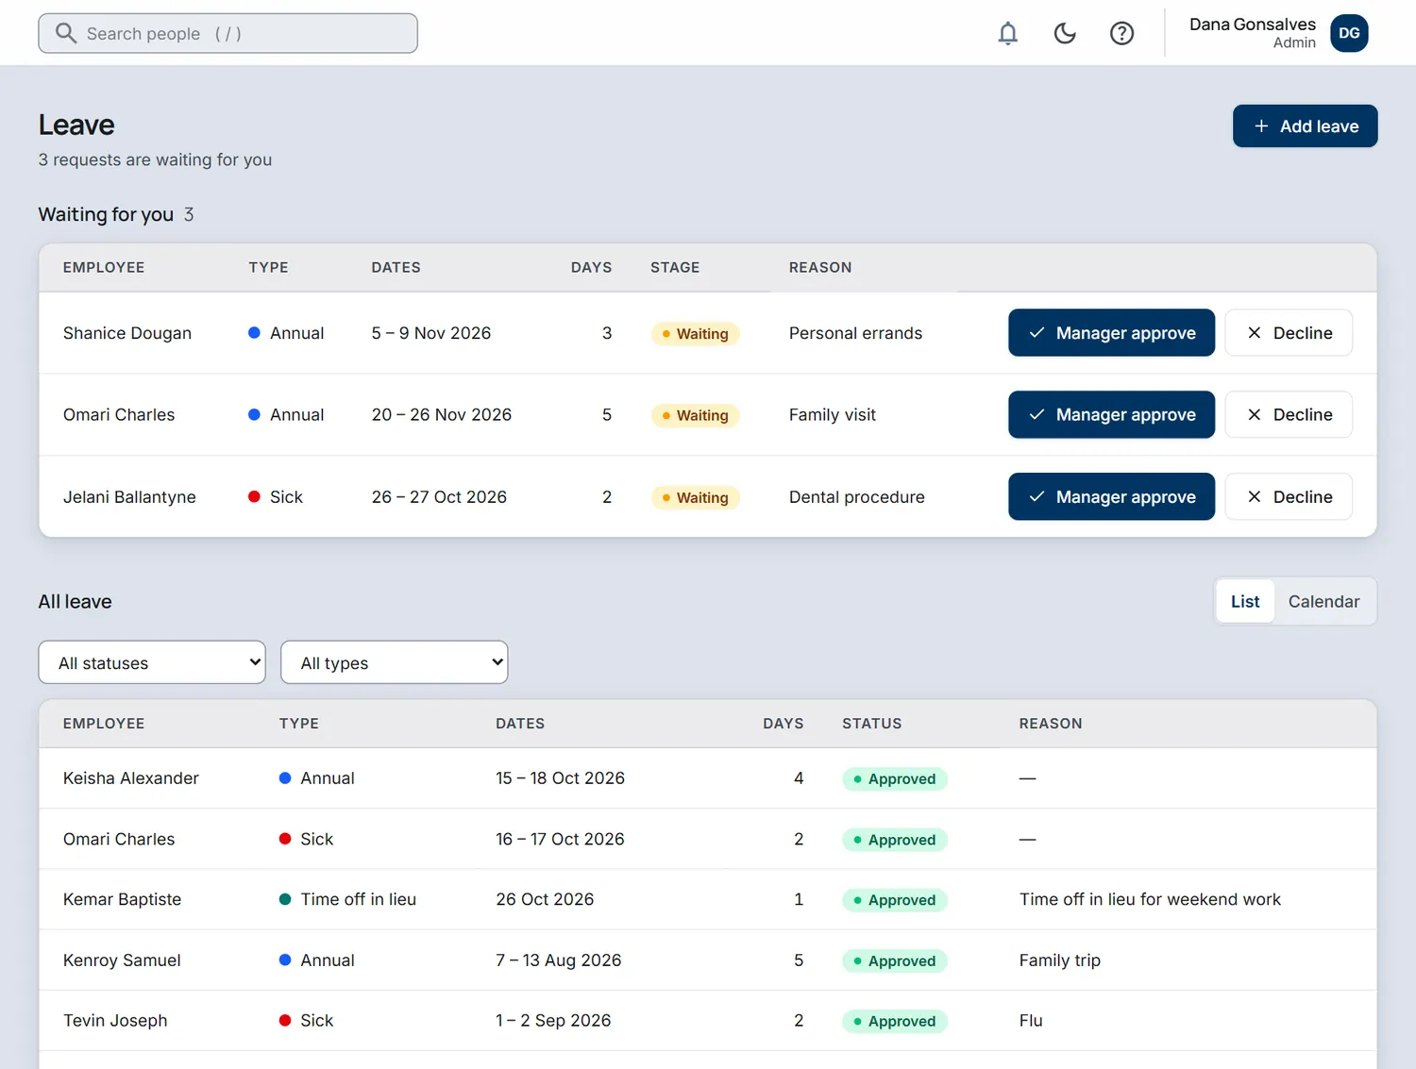Click Tevin Joseph's name
Image resolution: width=1416 pixels, height=1069 pixels.
click(115, 1020)
